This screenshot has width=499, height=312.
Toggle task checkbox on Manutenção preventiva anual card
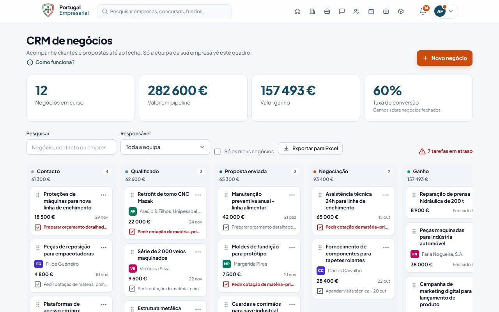(x=226, y=227)
